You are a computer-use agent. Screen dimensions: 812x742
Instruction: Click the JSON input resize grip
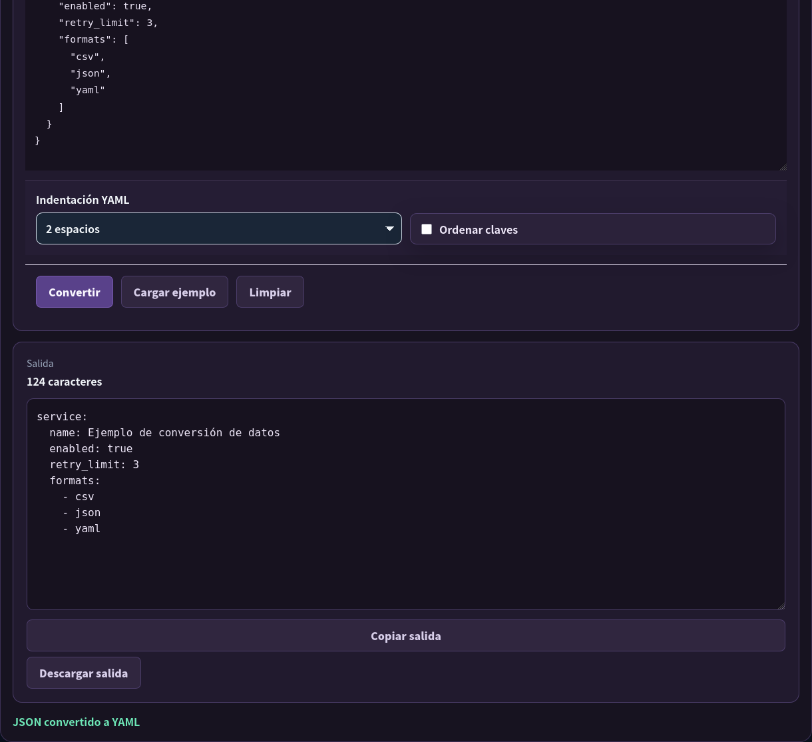(782, 166)
